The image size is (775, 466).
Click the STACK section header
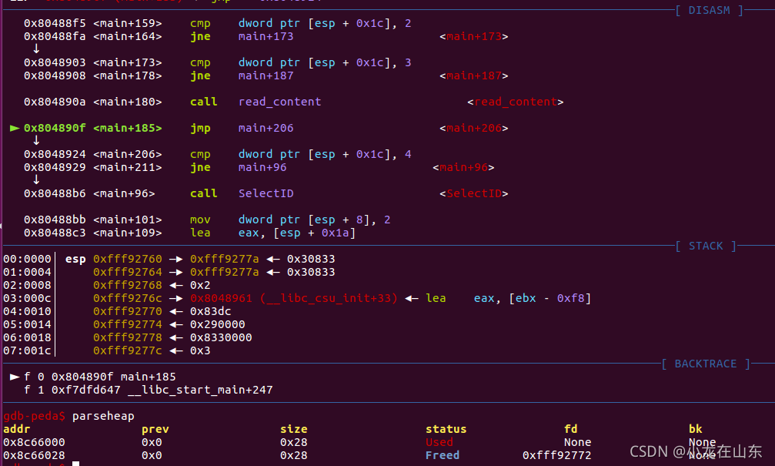point(706,246)
